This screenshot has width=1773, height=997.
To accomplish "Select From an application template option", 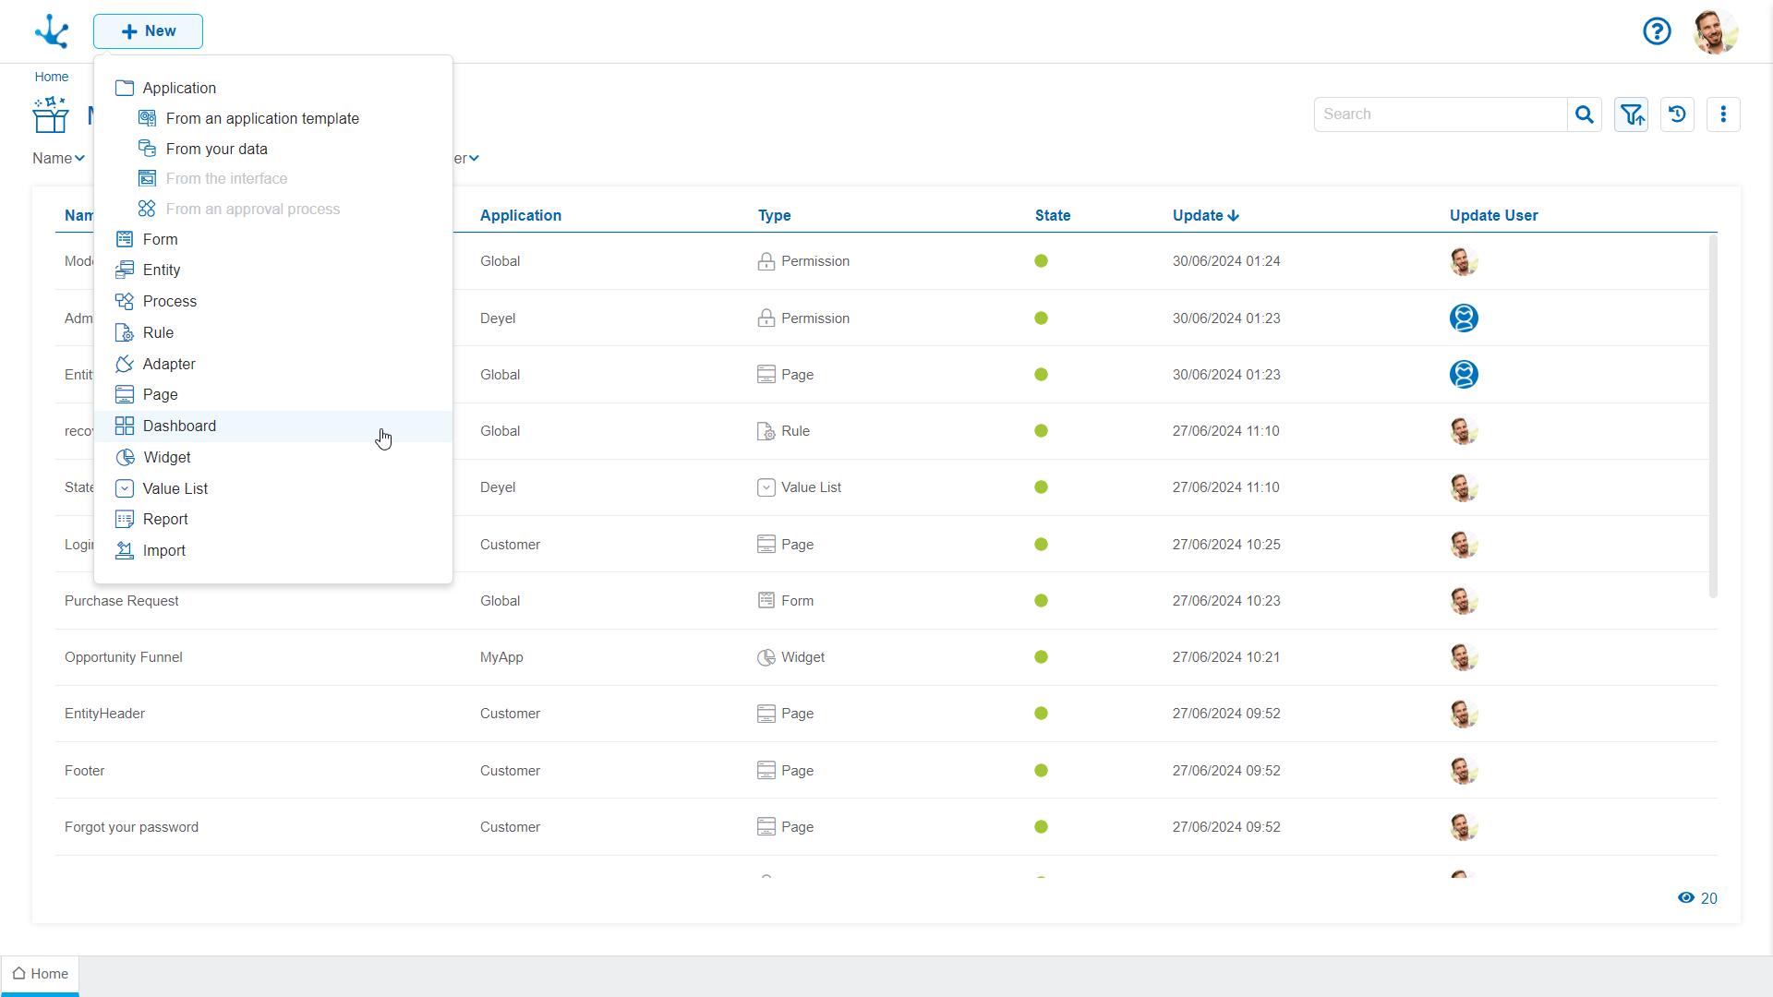I will click(262, 119).
